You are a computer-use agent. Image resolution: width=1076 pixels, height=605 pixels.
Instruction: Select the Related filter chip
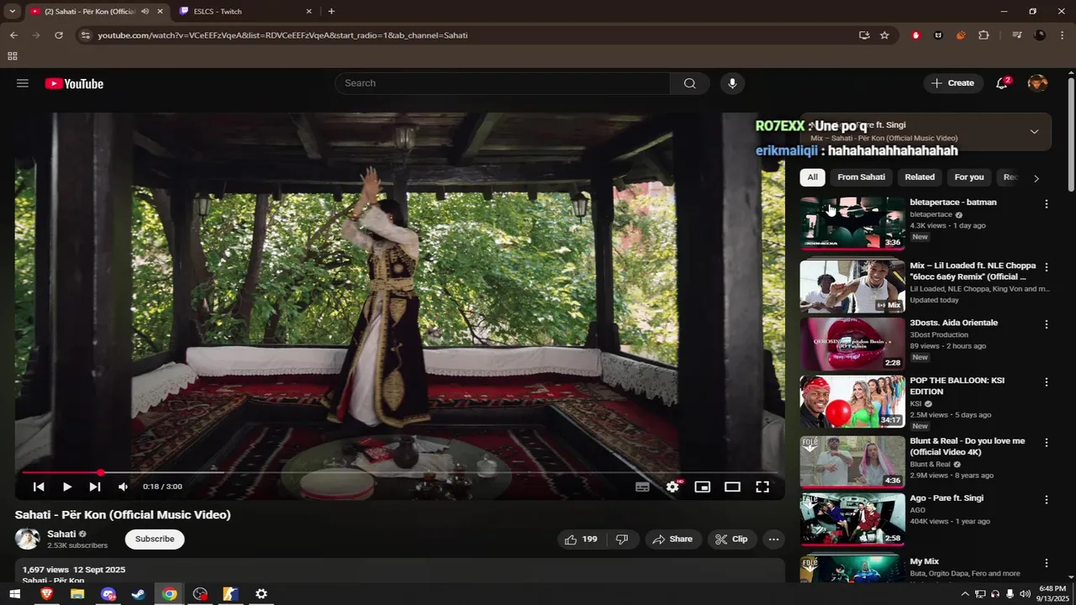coord(920,177)
